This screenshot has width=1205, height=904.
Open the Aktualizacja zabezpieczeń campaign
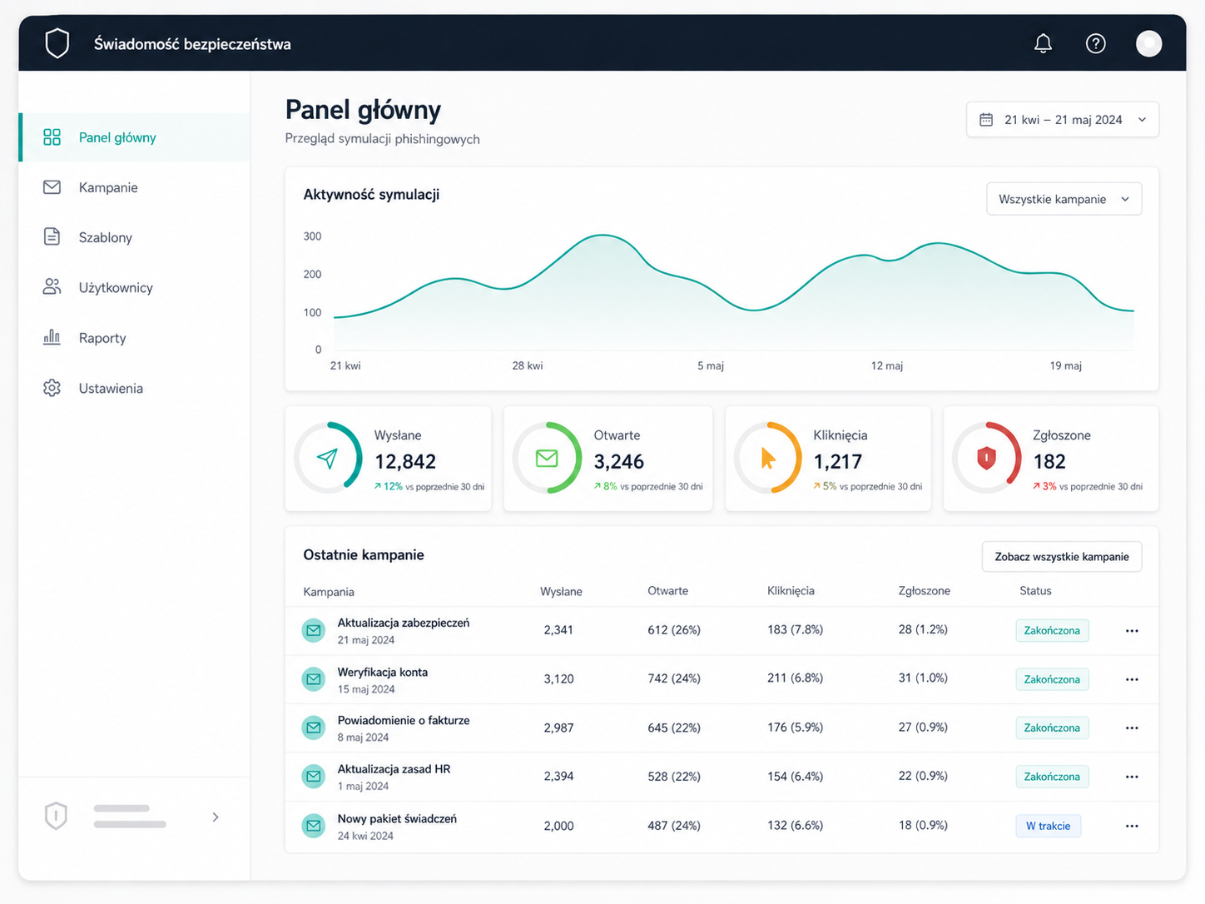[x=403, y=623]
